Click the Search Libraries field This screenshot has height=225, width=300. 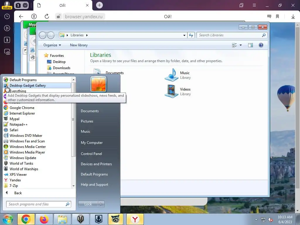tap(232, 35)
